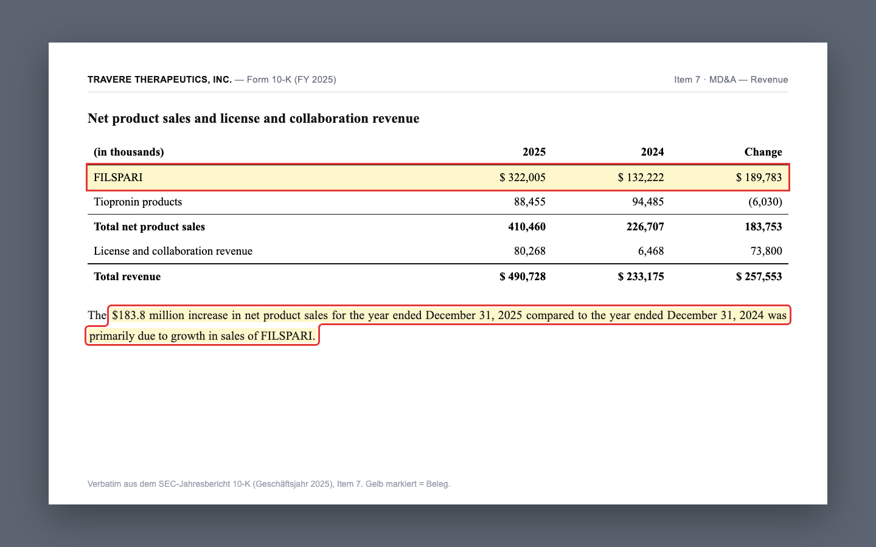
Task: Click the TRAVERE THERAPEUTICS, INC. header title
Action: [159, 80]
